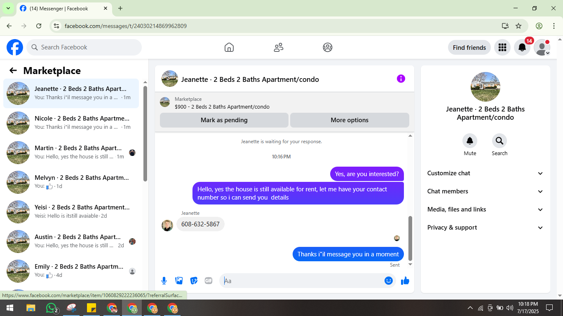Attach a file with the photo icon
The height and width of the screenshot is (316, 563).
pos(179,281)
